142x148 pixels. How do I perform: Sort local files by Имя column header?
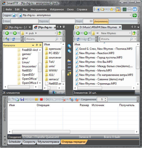click(77, 44)
